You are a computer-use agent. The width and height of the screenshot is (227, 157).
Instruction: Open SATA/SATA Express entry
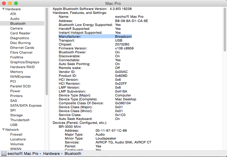pyautogui.click(x=26, y=105)
